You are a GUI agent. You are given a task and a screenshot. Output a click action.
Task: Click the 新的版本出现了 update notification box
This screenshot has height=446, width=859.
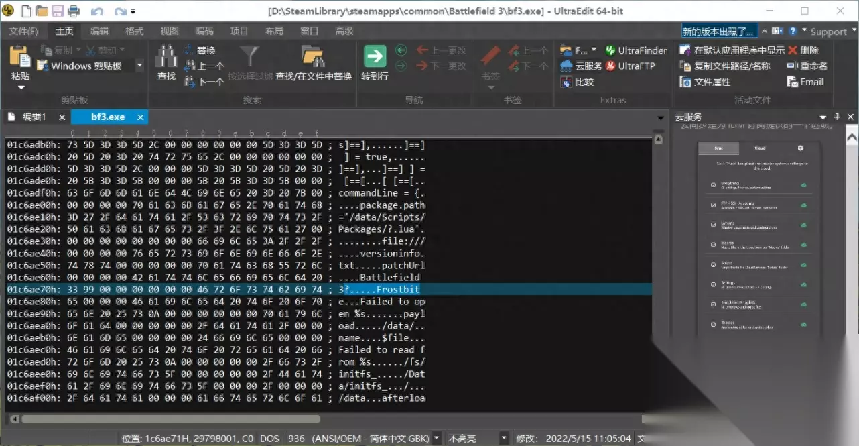[720, 31]
